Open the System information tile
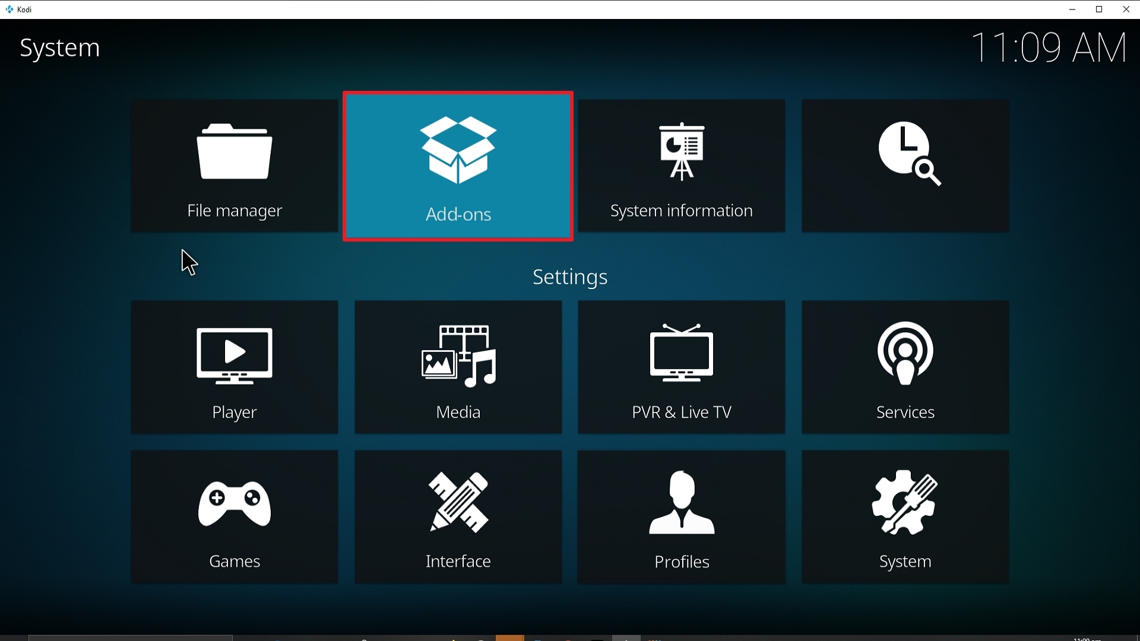Image resolution: width=1140 pixels, height=641 pixels. click(x=682, y=166)
